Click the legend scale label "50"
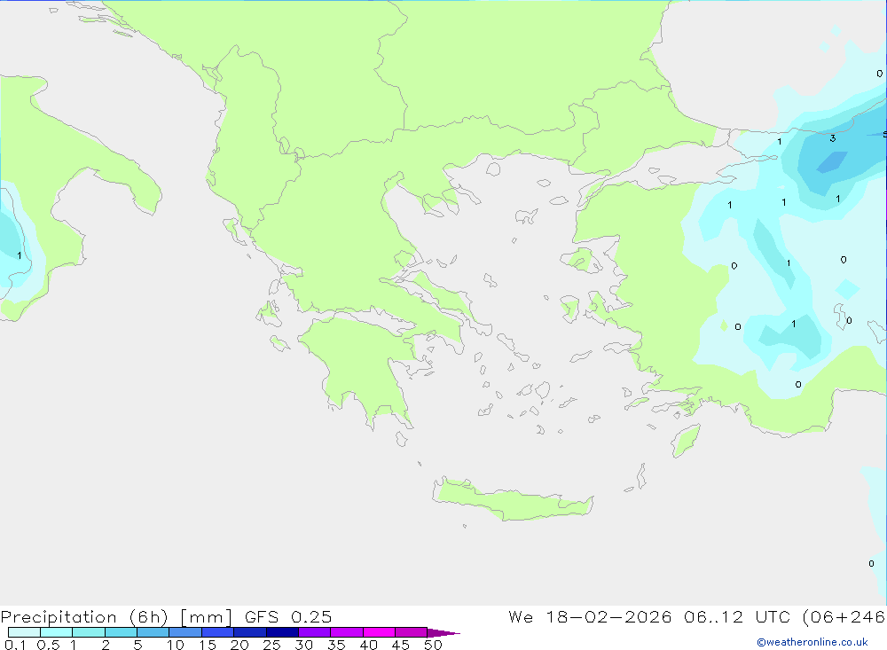 coord(434,645)
